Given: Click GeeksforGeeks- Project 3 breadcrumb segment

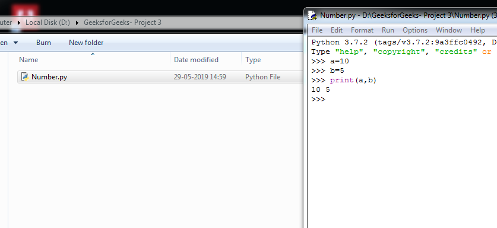Looking at the screenshot, I should 122,23.
